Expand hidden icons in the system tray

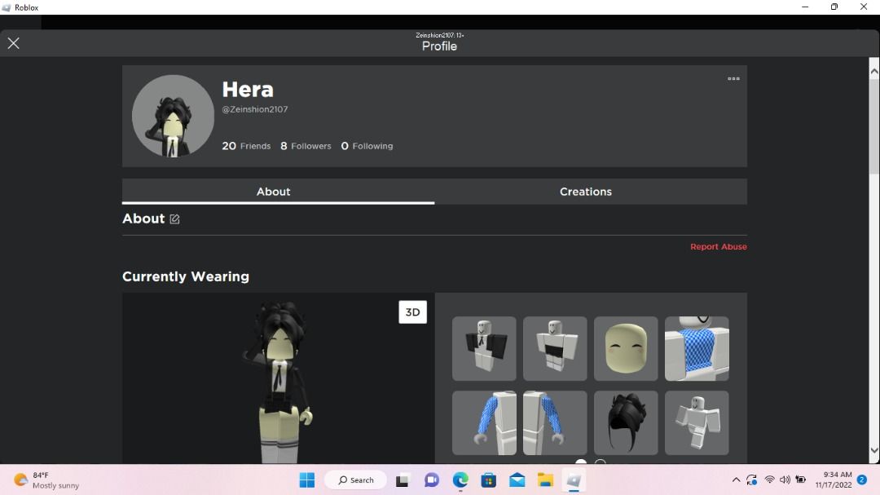point(736,480)
